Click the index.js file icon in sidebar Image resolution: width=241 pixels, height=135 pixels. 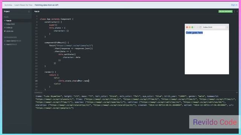click(5, 27)
